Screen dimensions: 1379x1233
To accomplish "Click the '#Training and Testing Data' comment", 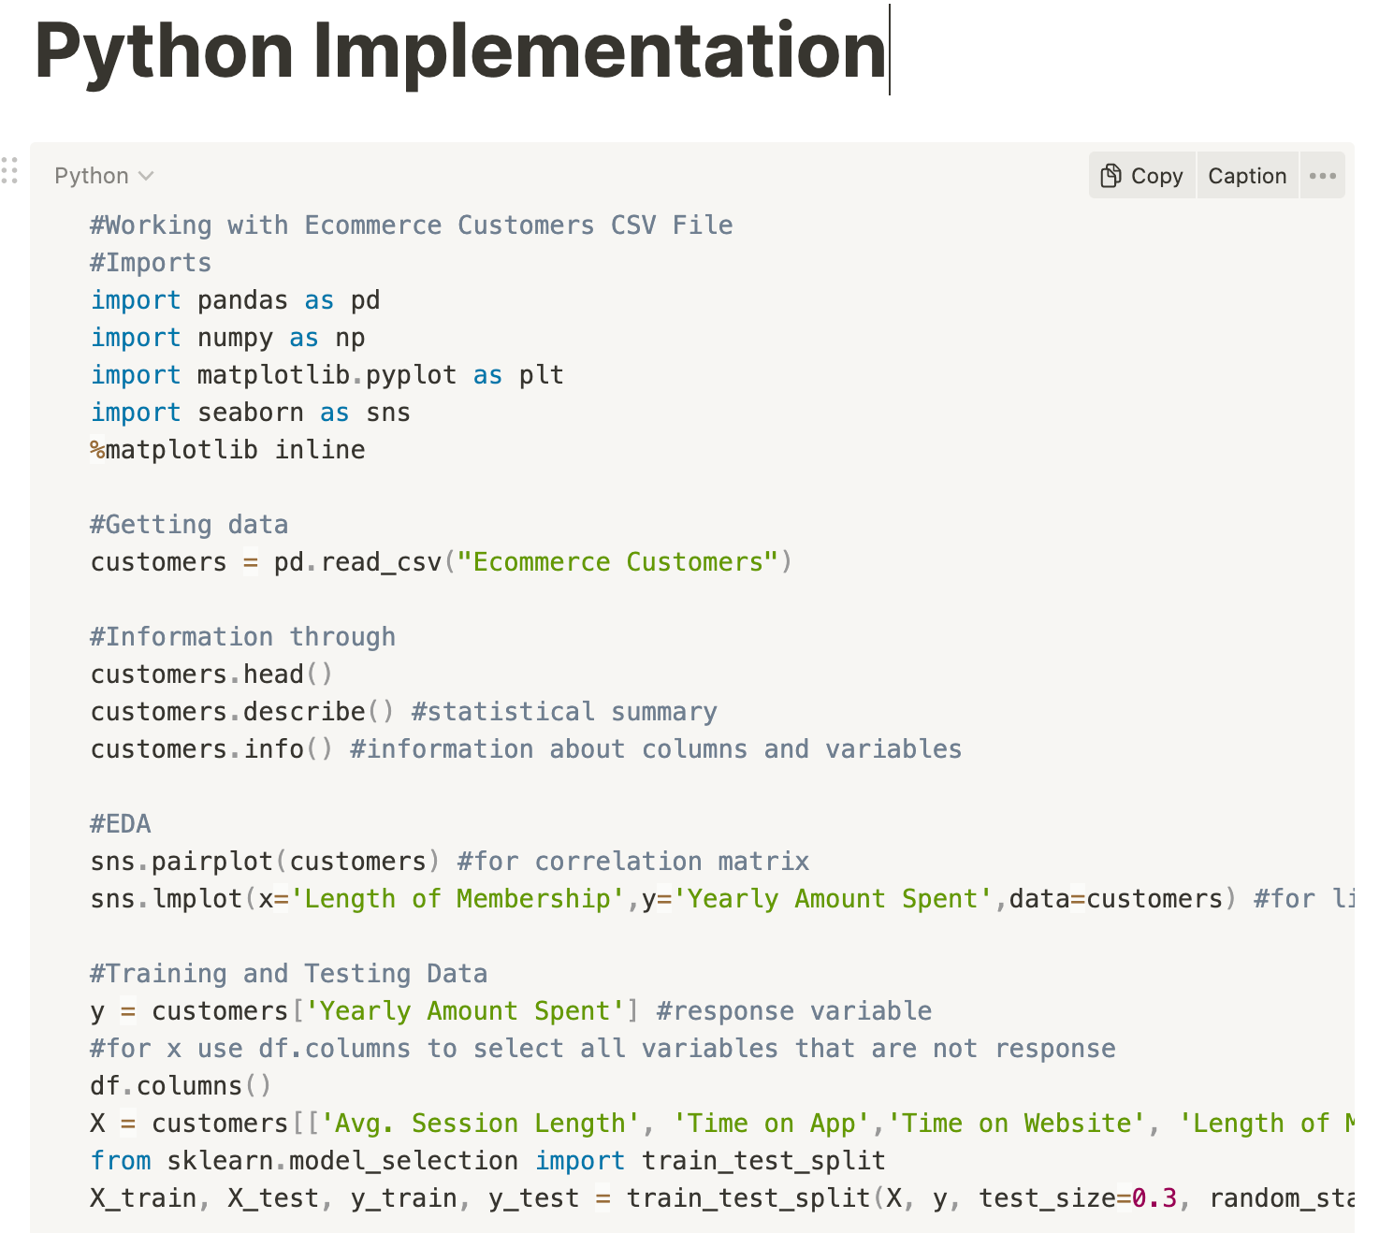I will (x=288, y=974).
